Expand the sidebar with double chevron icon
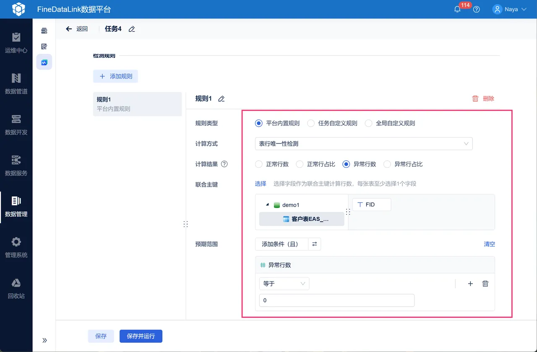The image size is (537, 352). [x=44, y=340]
